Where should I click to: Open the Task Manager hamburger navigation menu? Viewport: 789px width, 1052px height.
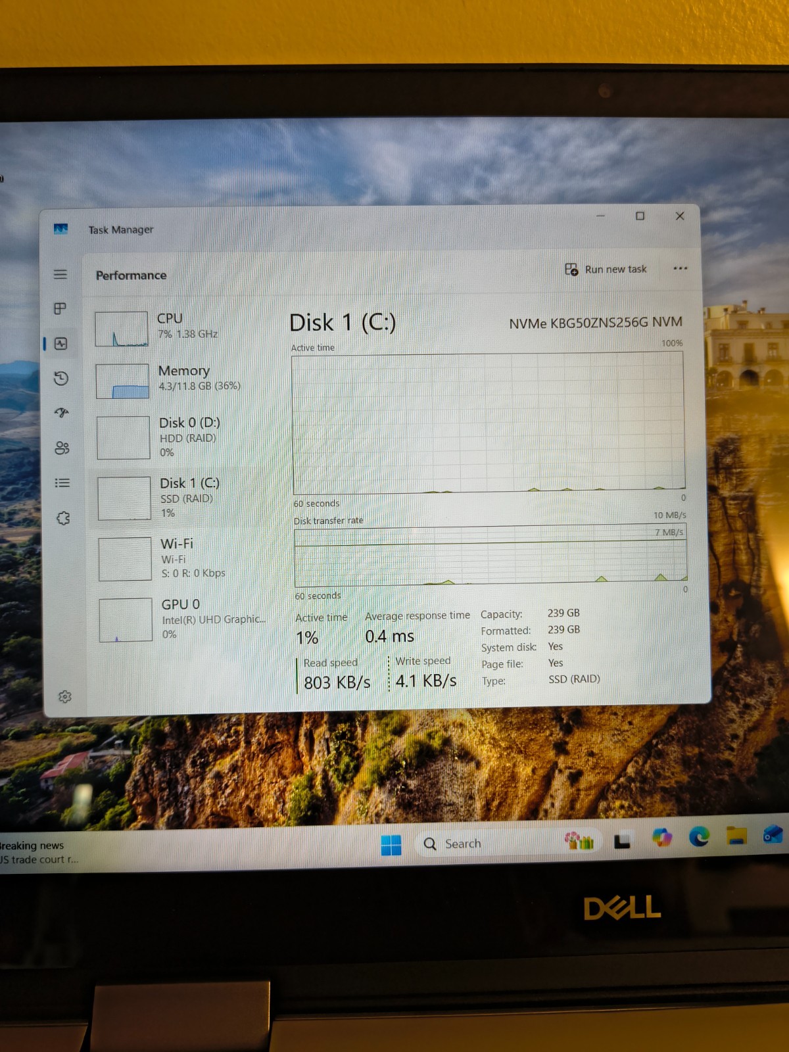tap(60, 274)
